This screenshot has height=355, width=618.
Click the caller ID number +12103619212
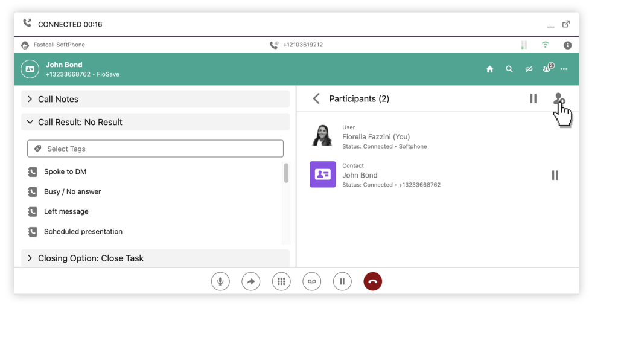pyautogui.click(x=303, y=45)
